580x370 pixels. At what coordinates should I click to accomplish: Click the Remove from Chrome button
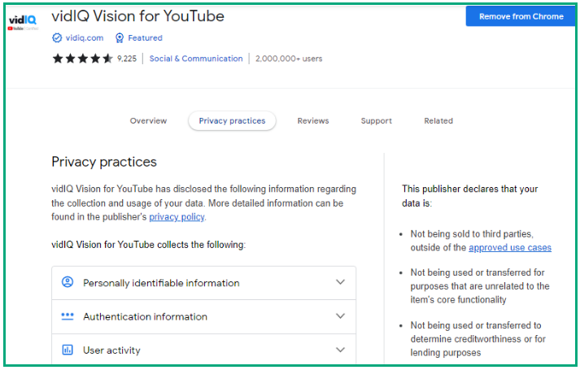521,16
